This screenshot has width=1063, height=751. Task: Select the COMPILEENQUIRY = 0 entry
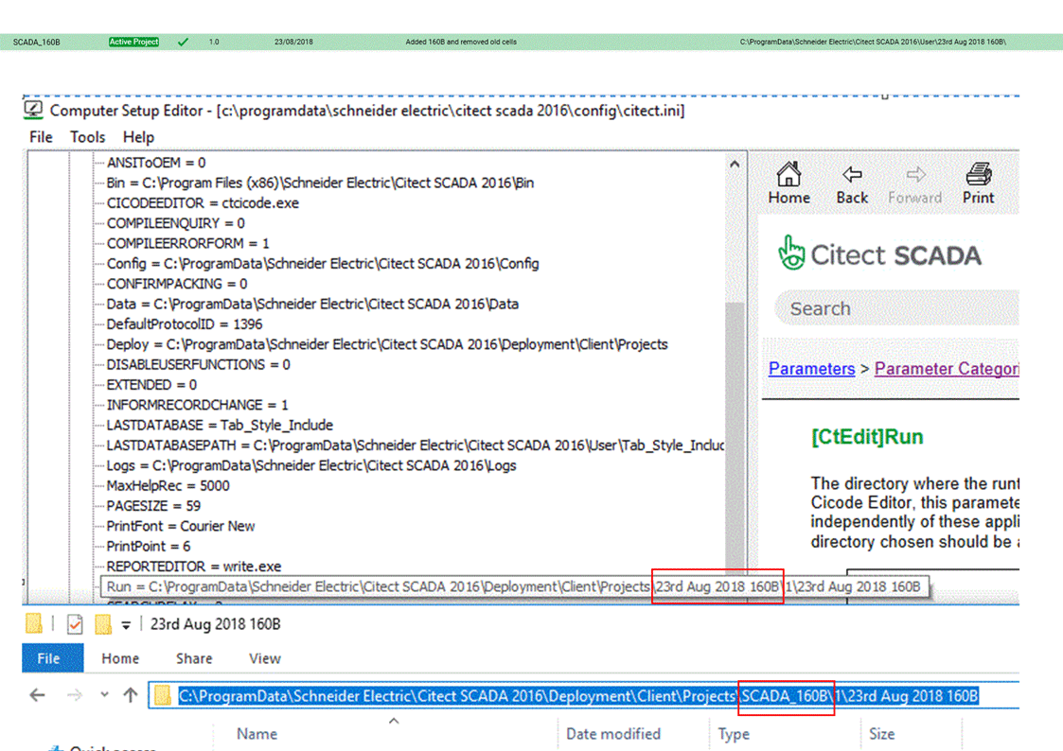(175, 223)
